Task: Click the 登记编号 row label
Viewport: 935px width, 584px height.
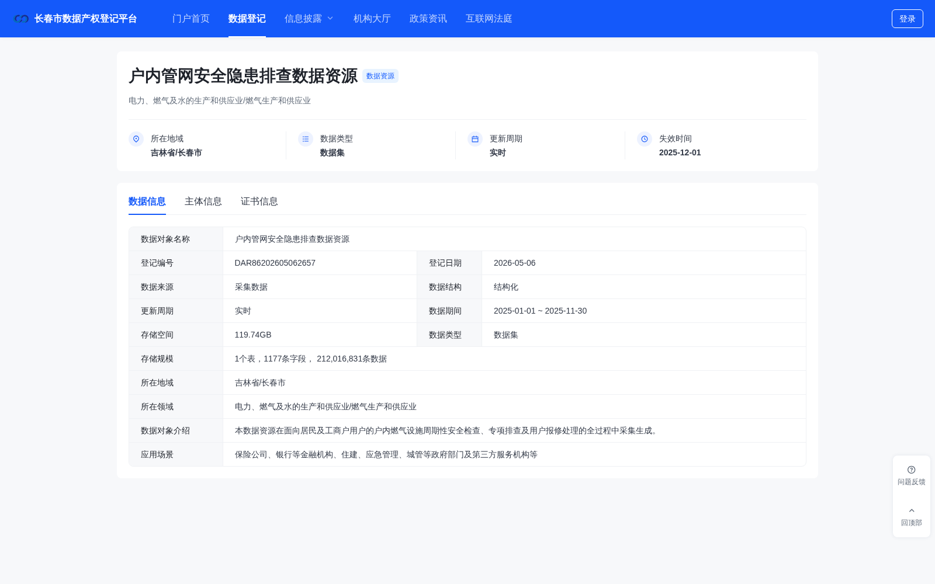Action: click(x=157, y=263)
